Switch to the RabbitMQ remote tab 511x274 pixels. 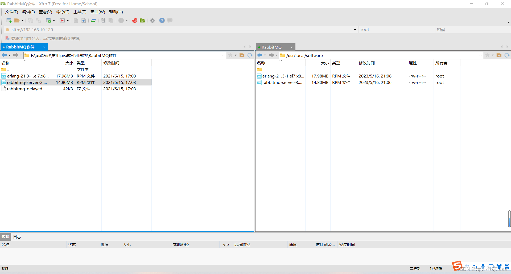271,47
